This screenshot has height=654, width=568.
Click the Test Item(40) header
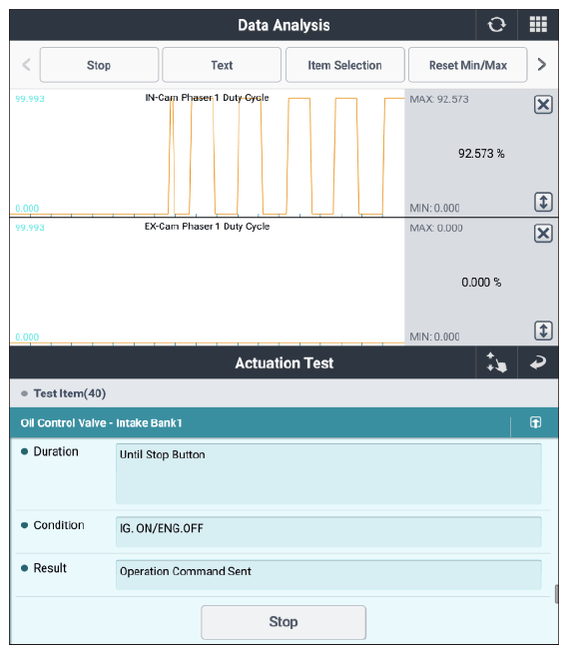click(70, 393)
